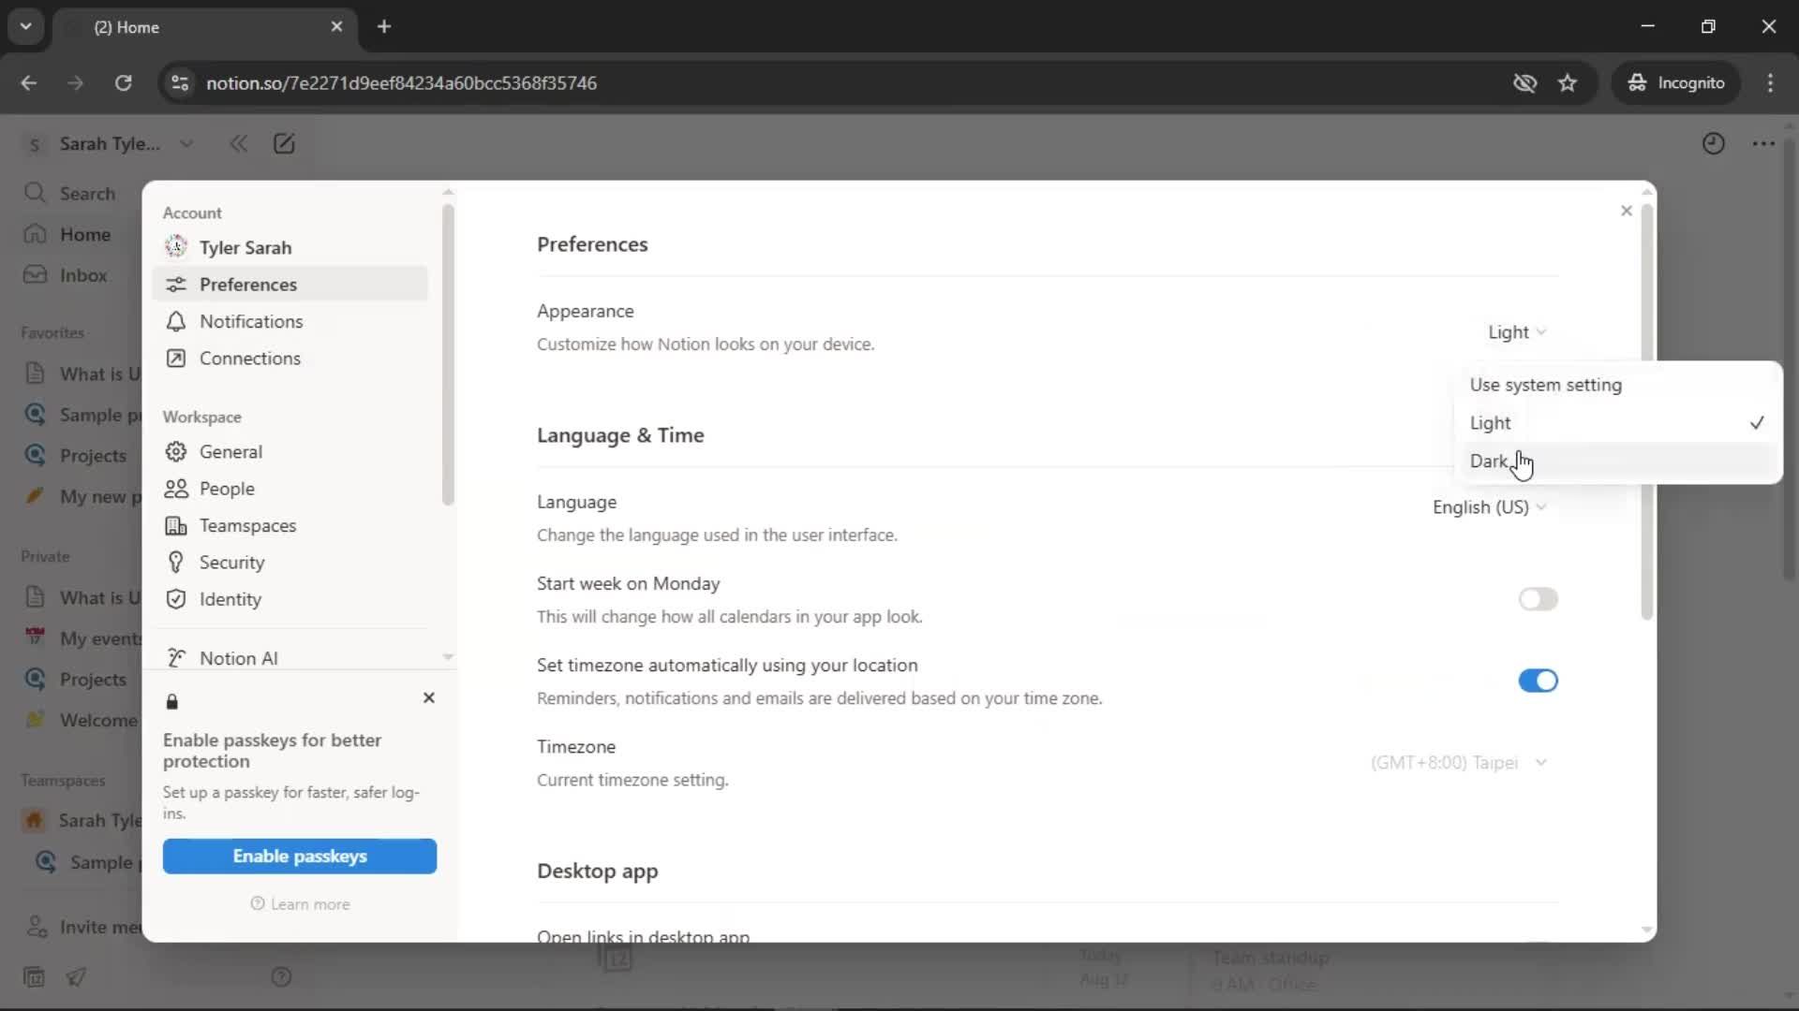Reload the browser page
This screenshot has height=1011, width=1799.
[123, 83]
